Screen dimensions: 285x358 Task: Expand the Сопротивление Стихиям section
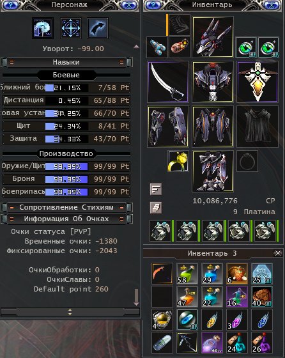tap(66, 207)
